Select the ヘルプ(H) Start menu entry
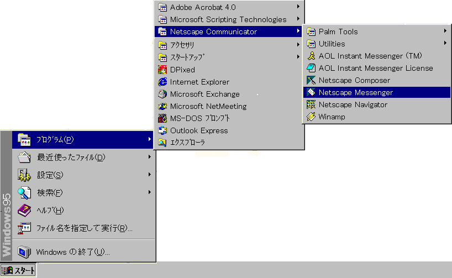The image size is (452, 278). pyautogui.click(x=83, y=211)
